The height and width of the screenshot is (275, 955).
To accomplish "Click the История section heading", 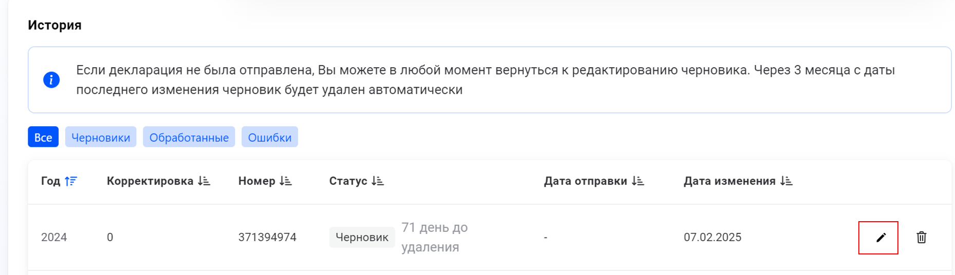I will pyautogui.click(x=54, y=25).
